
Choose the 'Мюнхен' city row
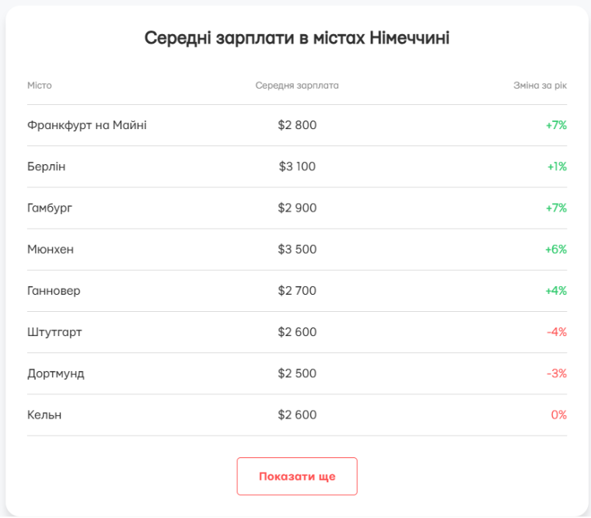click(297, 249)
